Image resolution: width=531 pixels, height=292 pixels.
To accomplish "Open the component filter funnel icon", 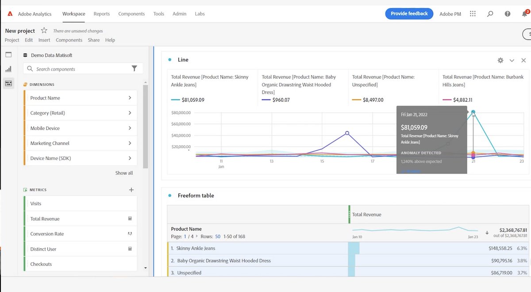I will coord(134,69).
